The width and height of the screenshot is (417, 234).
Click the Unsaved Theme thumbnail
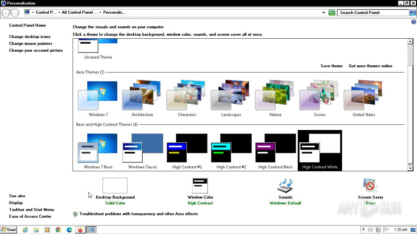[x=97, y=46]
